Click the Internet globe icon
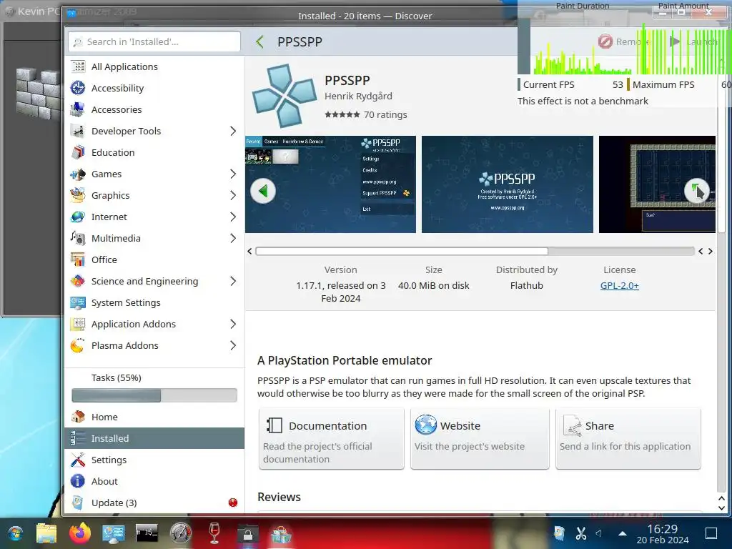Screen dimensions: 732x549 78,217
